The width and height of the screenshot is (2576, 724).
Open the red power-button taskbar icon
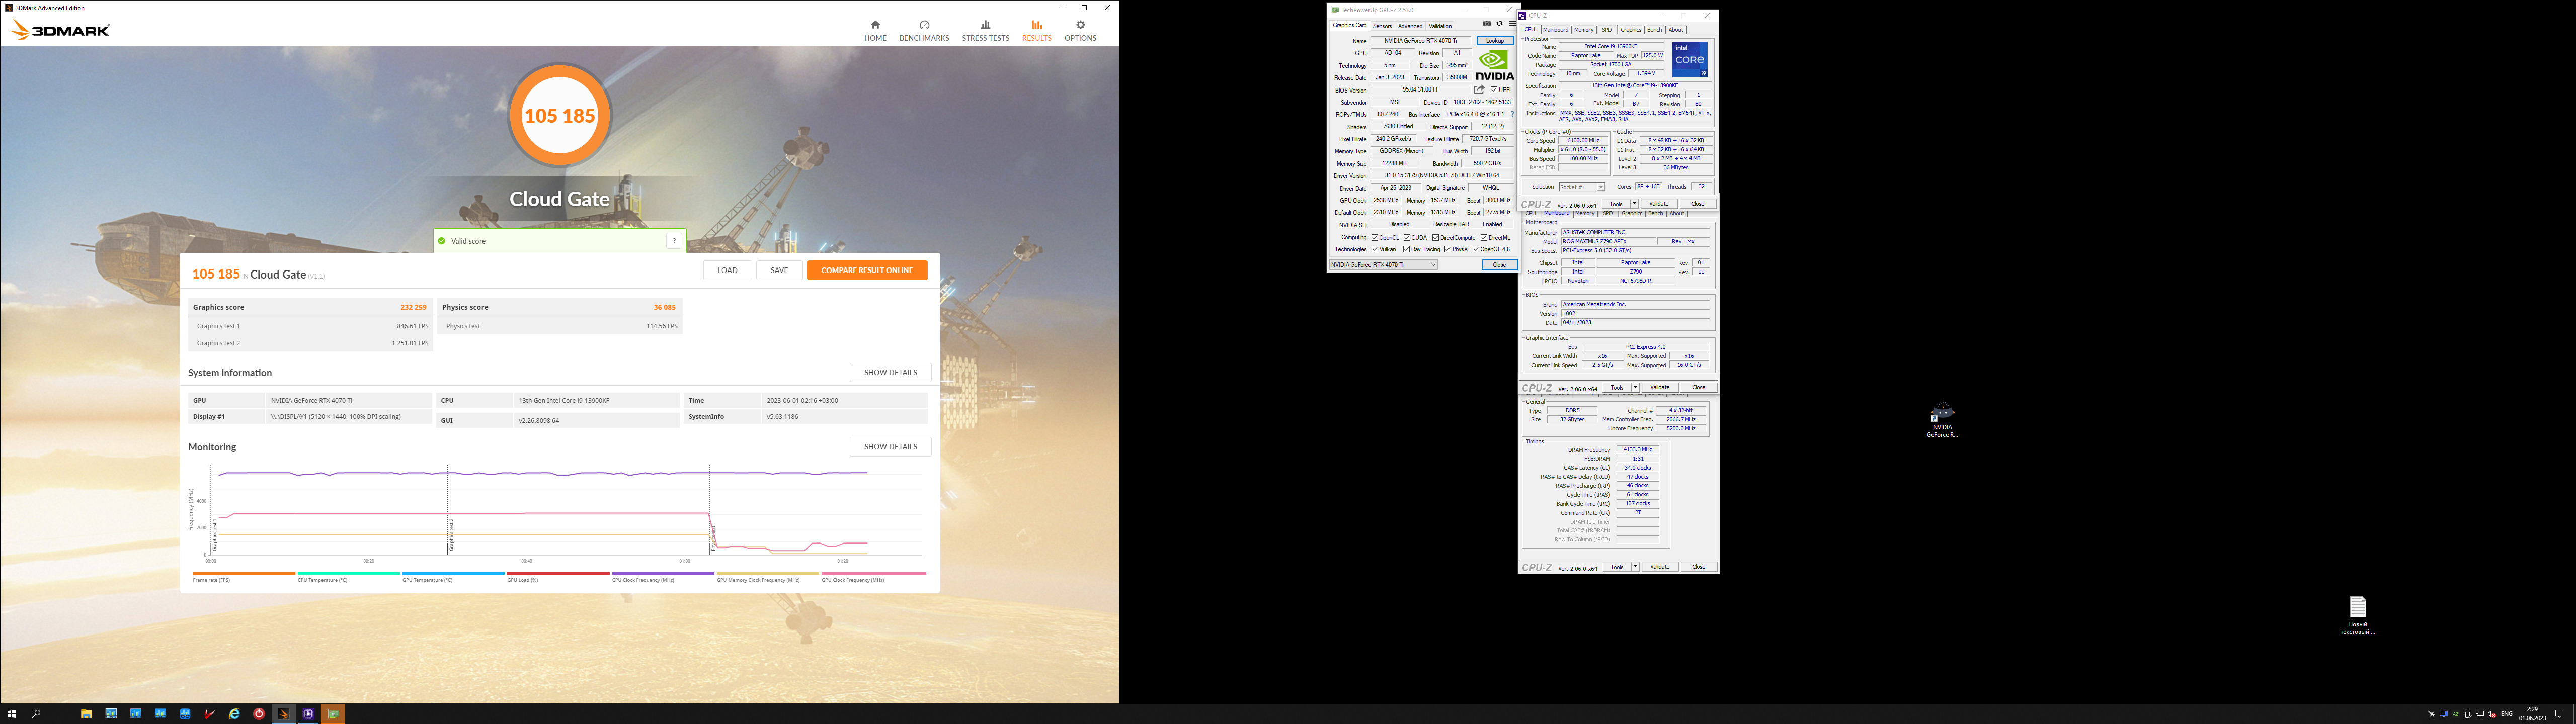(x=259, y=714)
